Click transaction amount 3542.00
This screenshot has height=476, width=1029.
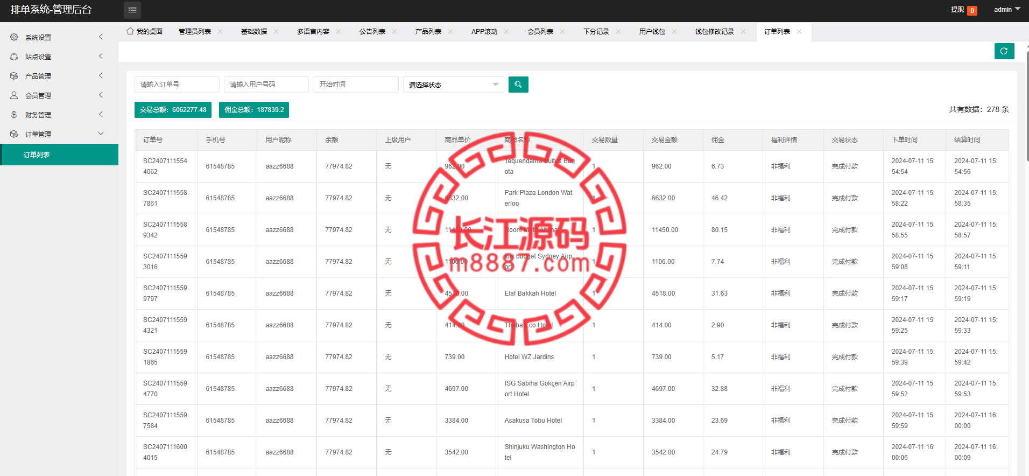pyautogui.click(x=663, y=452)
